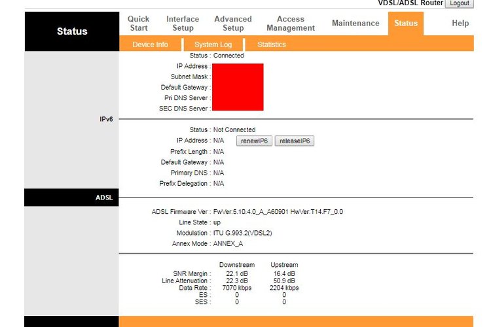The image size is (491, 327).
Task: Select the Line State value 'up'
Action: point(217,222)
